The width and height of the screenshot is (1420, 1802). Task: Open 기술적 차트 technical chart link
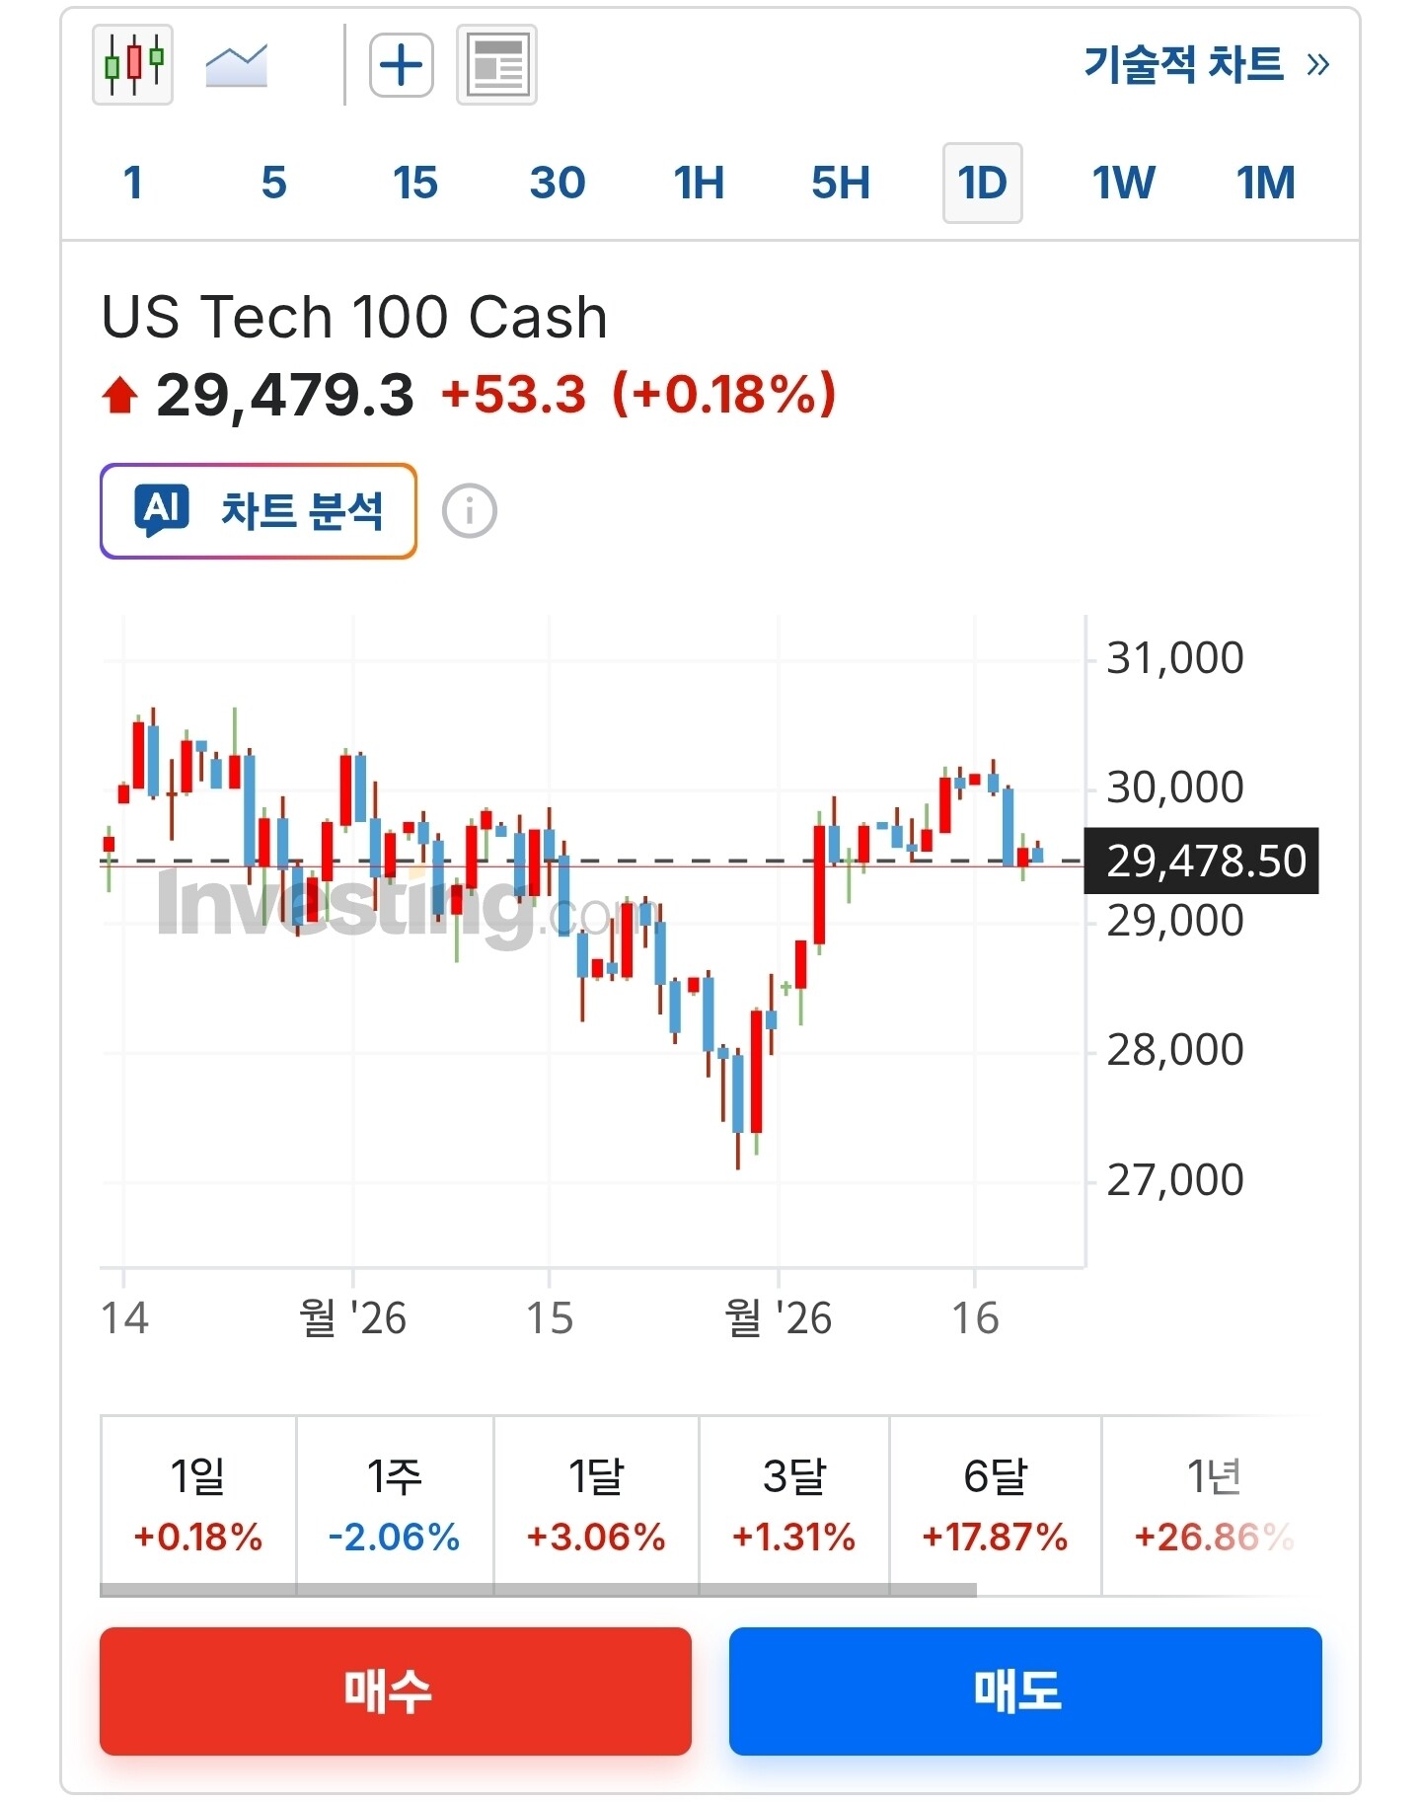pos(1207,65)
